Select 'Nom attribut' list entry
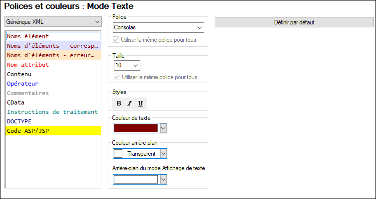 [x=28, y=65]
